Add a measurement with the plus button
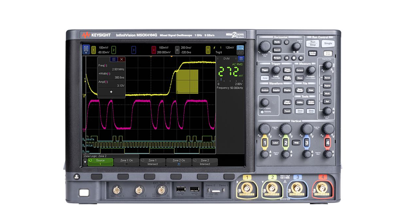397x205 pixels. pos(111,92)
